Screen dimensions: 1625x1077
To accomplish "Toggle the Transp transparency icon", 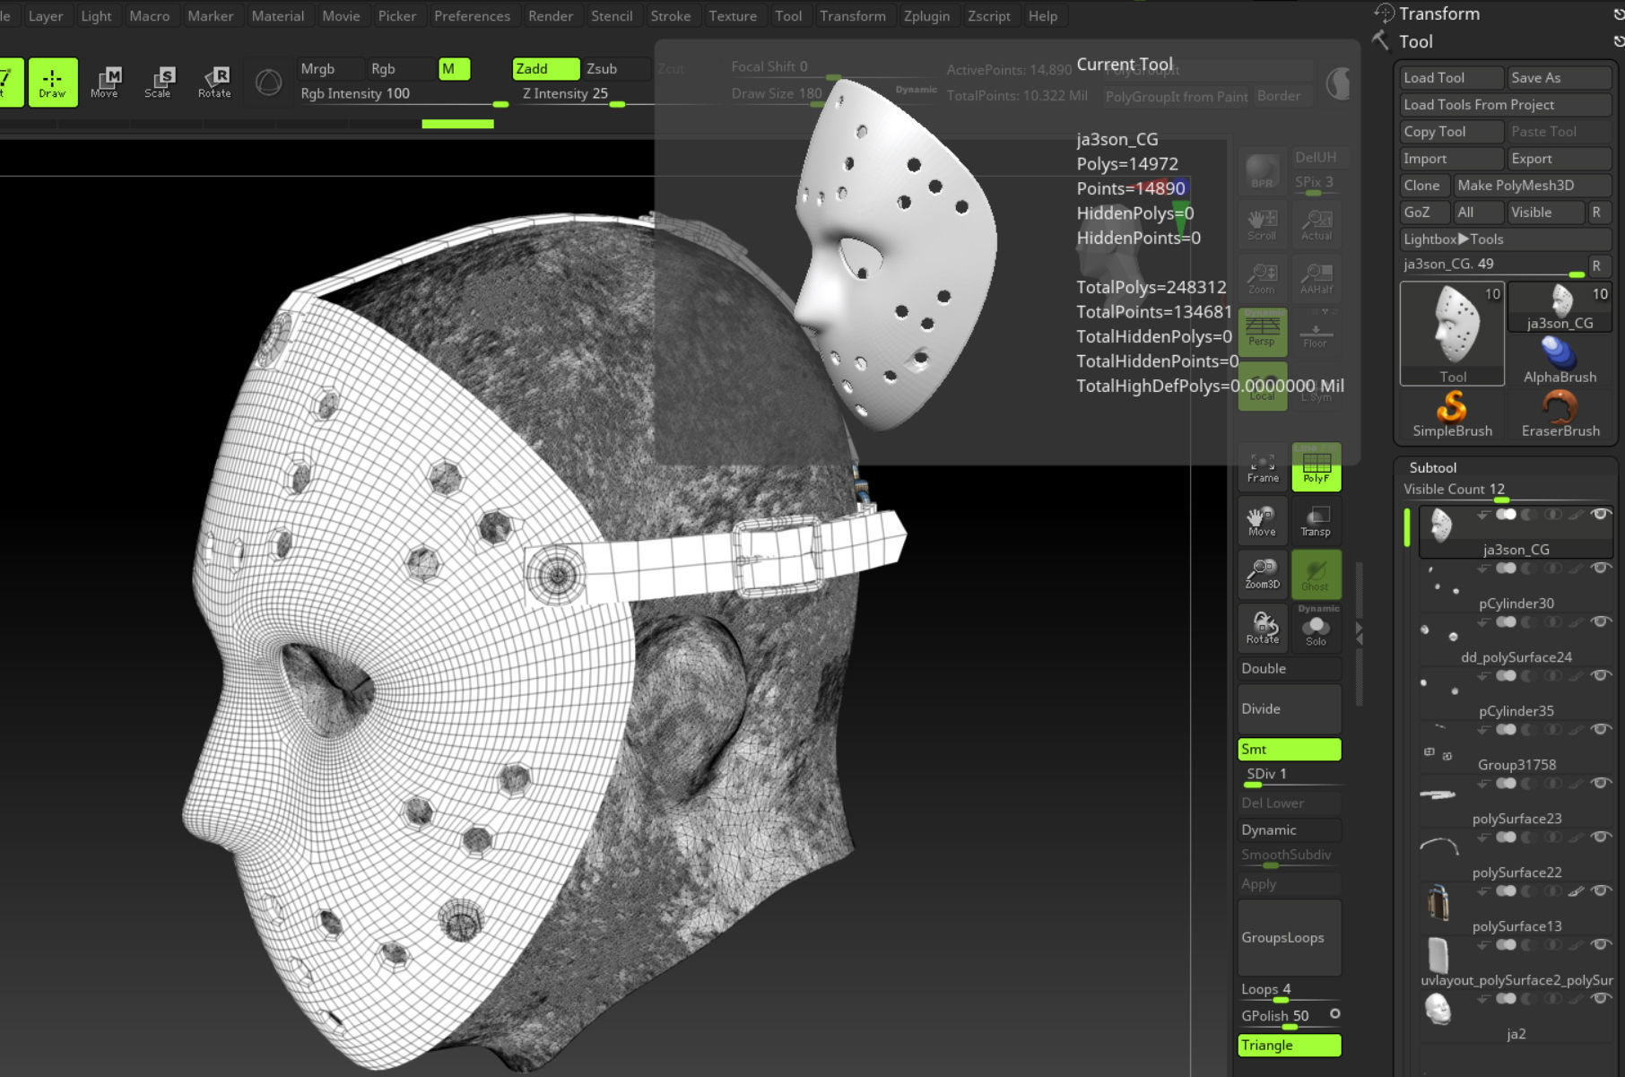I will pos(1316,521).
